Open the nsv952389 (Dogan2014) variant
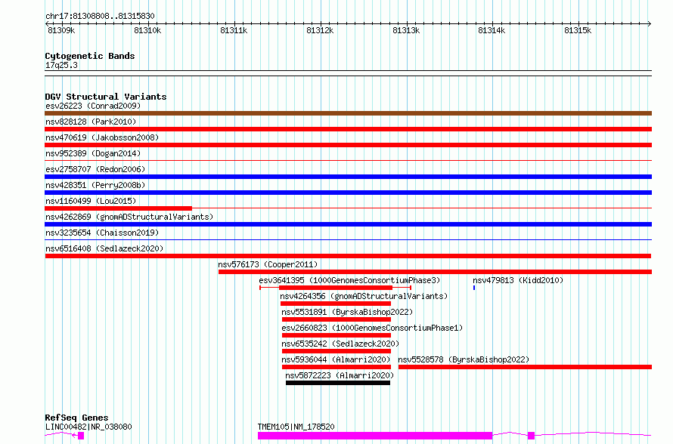This screenshot has height=444, width=673. click(93, 153)
